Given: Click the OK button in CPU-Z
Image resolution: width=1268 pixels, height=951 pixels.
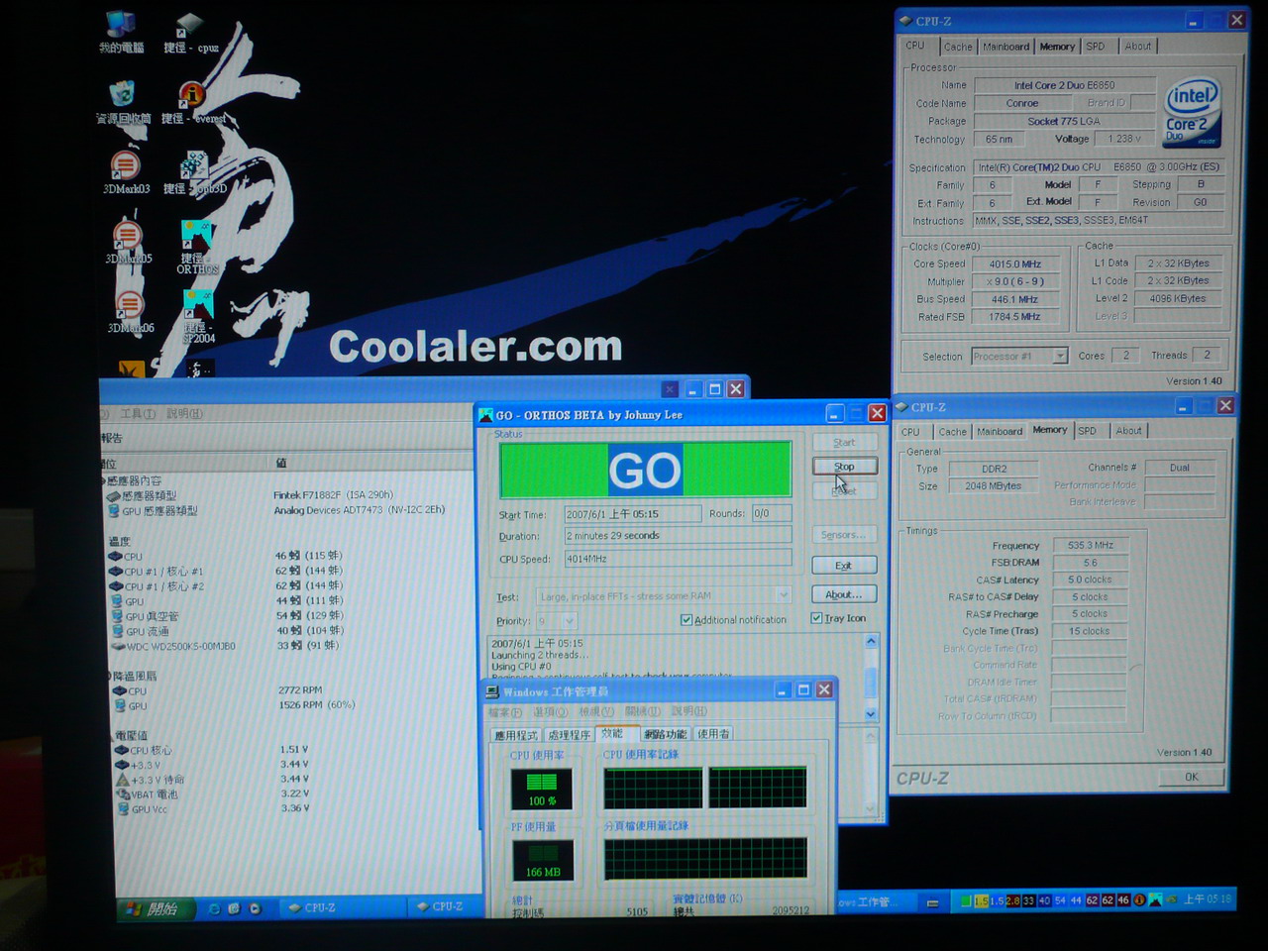Looking at the screenshot, I should (1191, 777).
